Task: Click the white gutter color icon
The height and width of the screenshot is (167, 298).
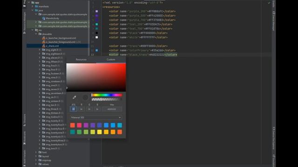Action: 97,37
